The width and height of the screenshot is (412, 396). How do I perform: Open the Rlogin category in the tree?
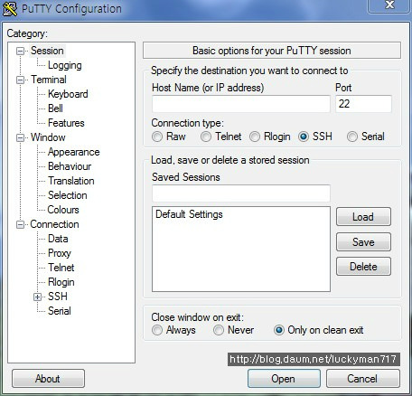pos(61,282)
